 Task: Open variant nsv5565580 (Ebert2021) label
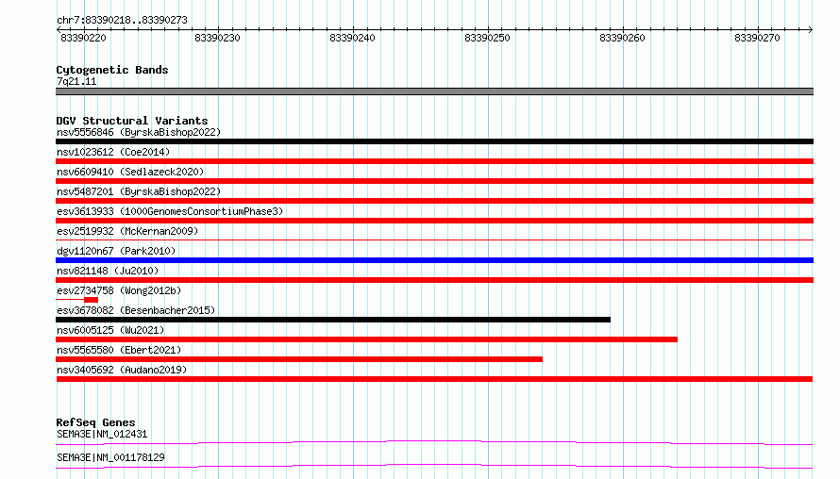pos(119,350)
